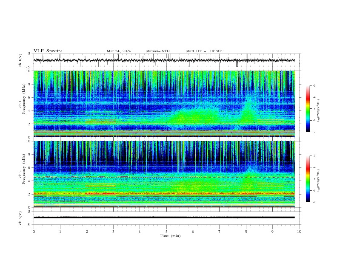
Task: Click the "4" kHz tick on ch.1 spectrogram
Action: pyautogui.click(x=30, y=111)
